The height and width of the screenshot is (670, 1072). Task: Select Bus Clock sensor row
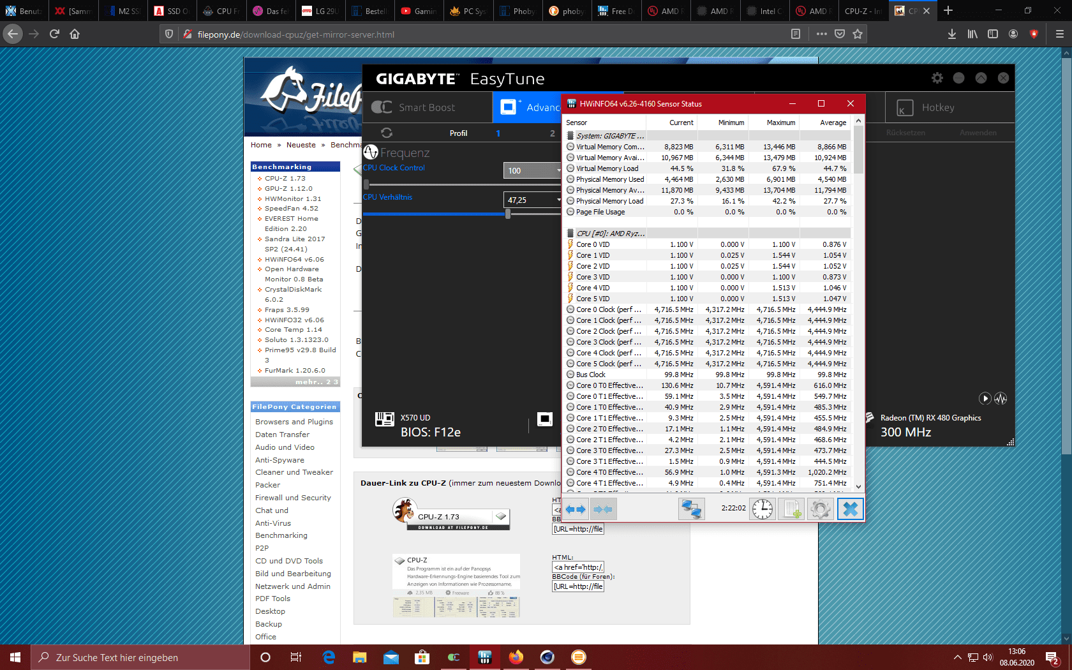click(x=708, y=375)
